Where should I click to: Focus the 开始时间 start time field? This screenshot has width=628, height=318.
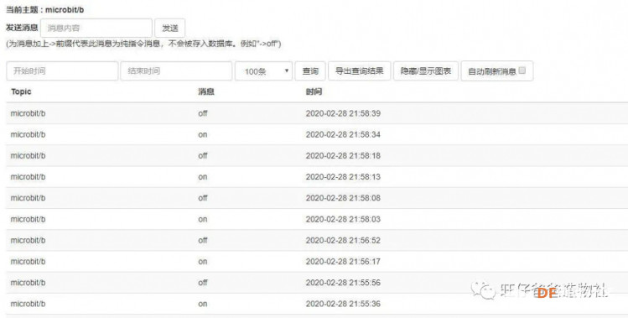tap(62, 71)
